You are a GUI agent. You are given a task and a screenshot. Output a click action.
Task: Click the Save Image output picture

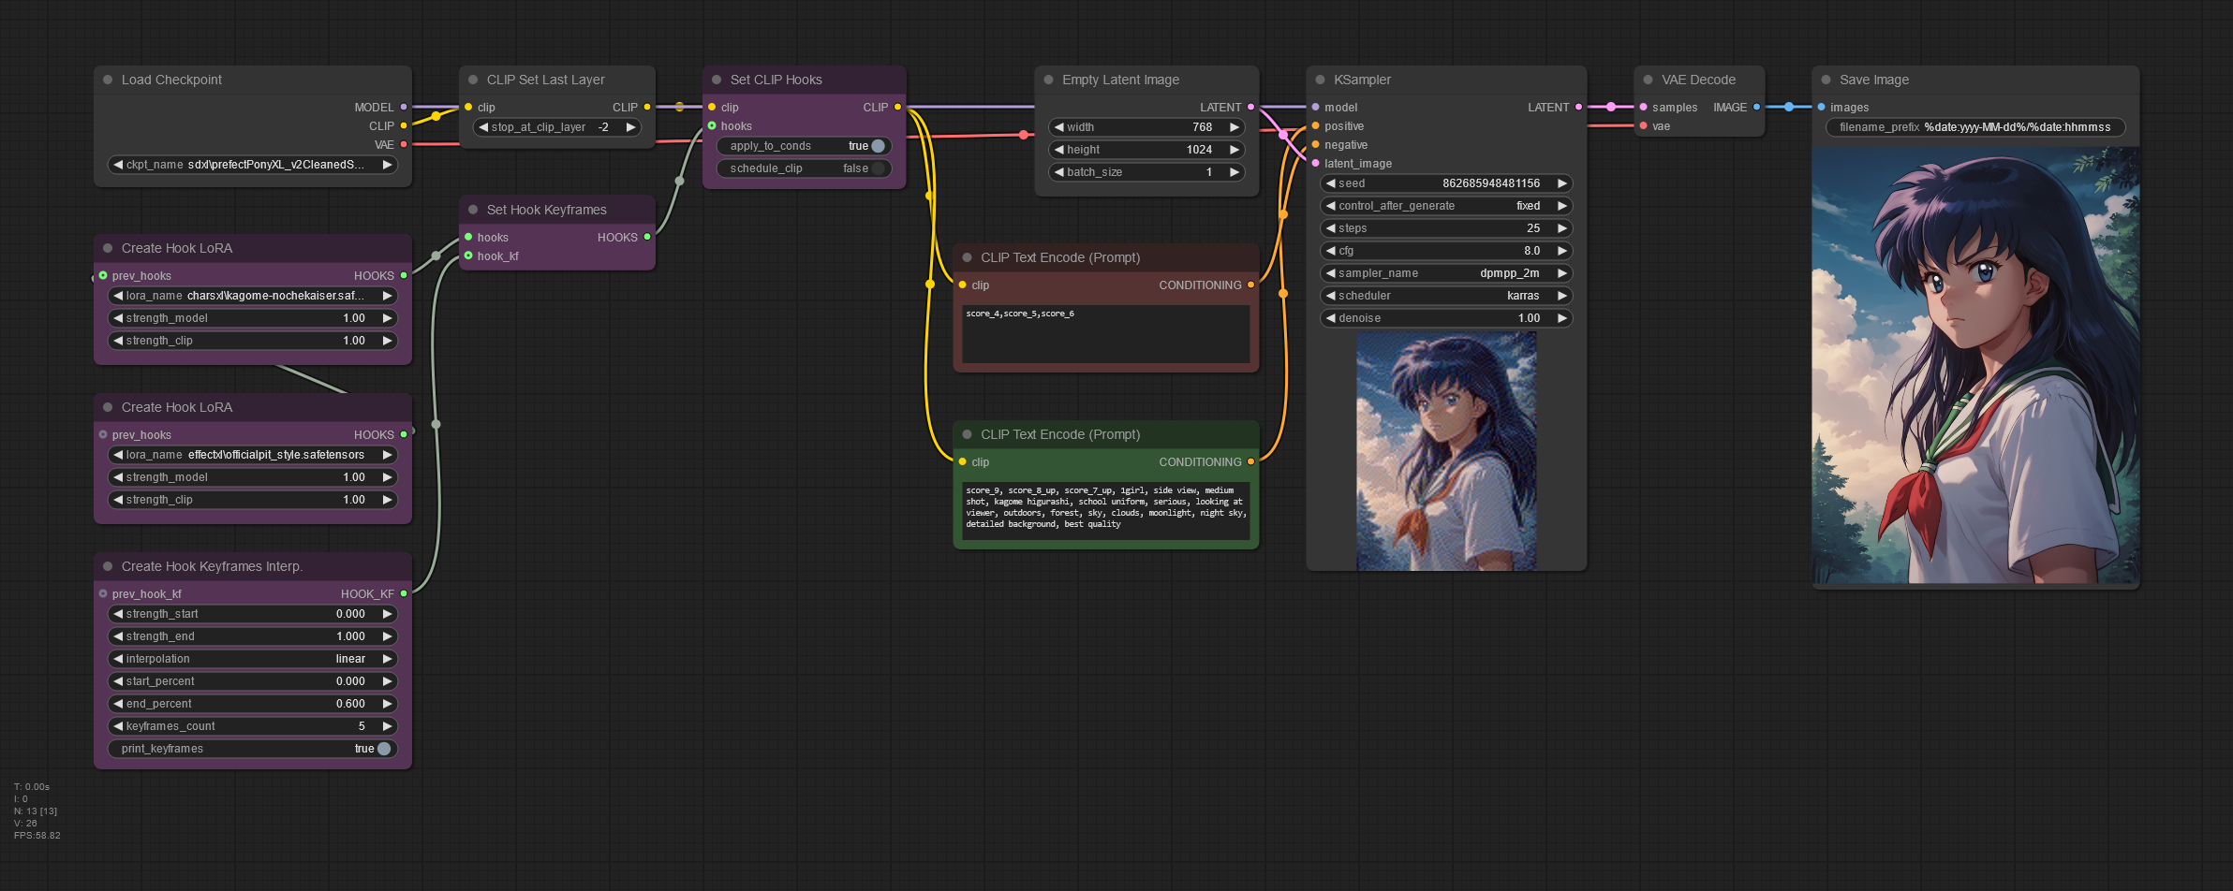pyautogui.click(x=1975, y=365)
